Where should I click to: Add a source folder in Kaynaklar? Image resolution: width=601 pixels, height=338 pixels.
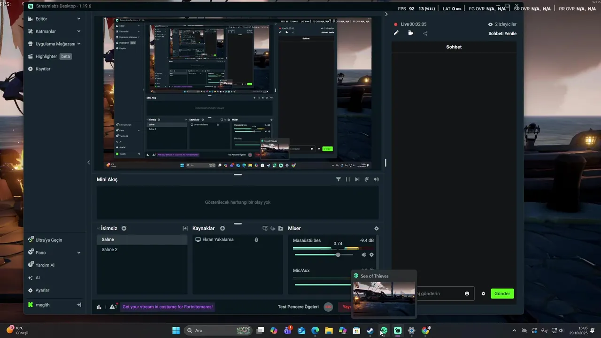281,228
